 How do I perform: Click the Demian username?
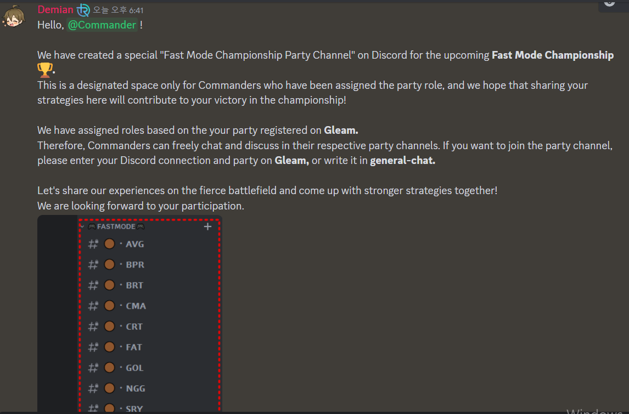[55, 10]
